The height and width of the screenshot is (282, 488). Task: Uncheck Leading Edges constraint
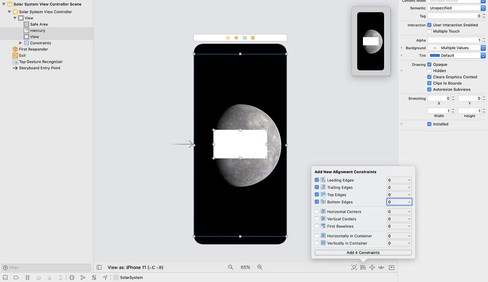(317, 180)
